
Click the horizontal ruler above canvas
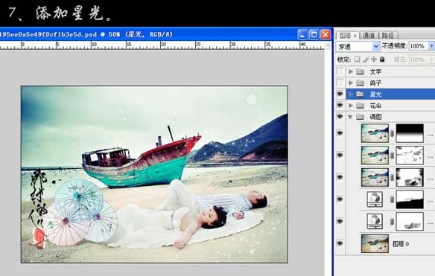pyautogui.click(x=162, y=45)
